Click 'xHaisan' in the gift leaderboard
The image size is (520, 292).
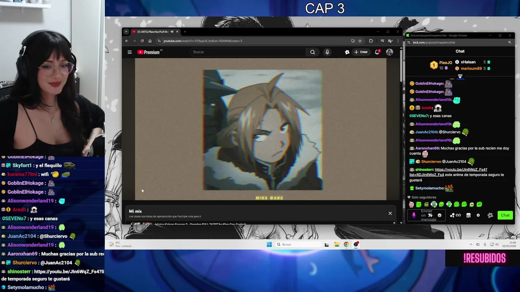tap(468, 62)
